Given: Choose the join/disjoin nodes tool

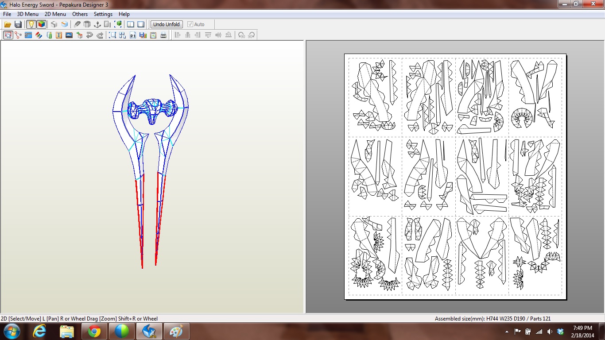Looking at the screenshot, I should [x=18, y=35].
